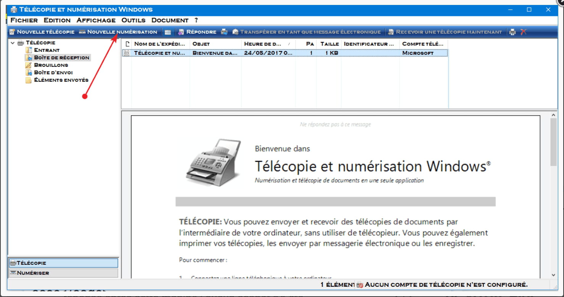Open the Outils menu

pos(133,20)
